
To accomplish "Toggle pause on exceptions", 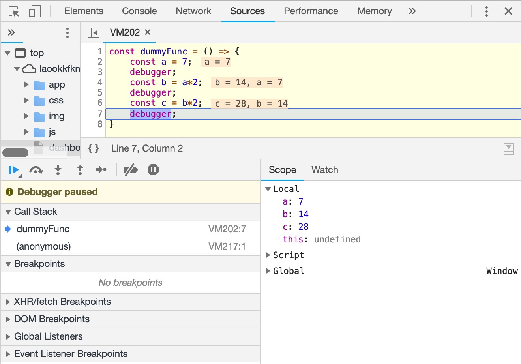I will click(x=153, y=170).
